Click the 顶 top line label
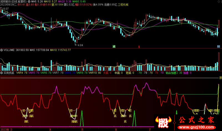The image size is (222, 131). click(x=220, y=78)
